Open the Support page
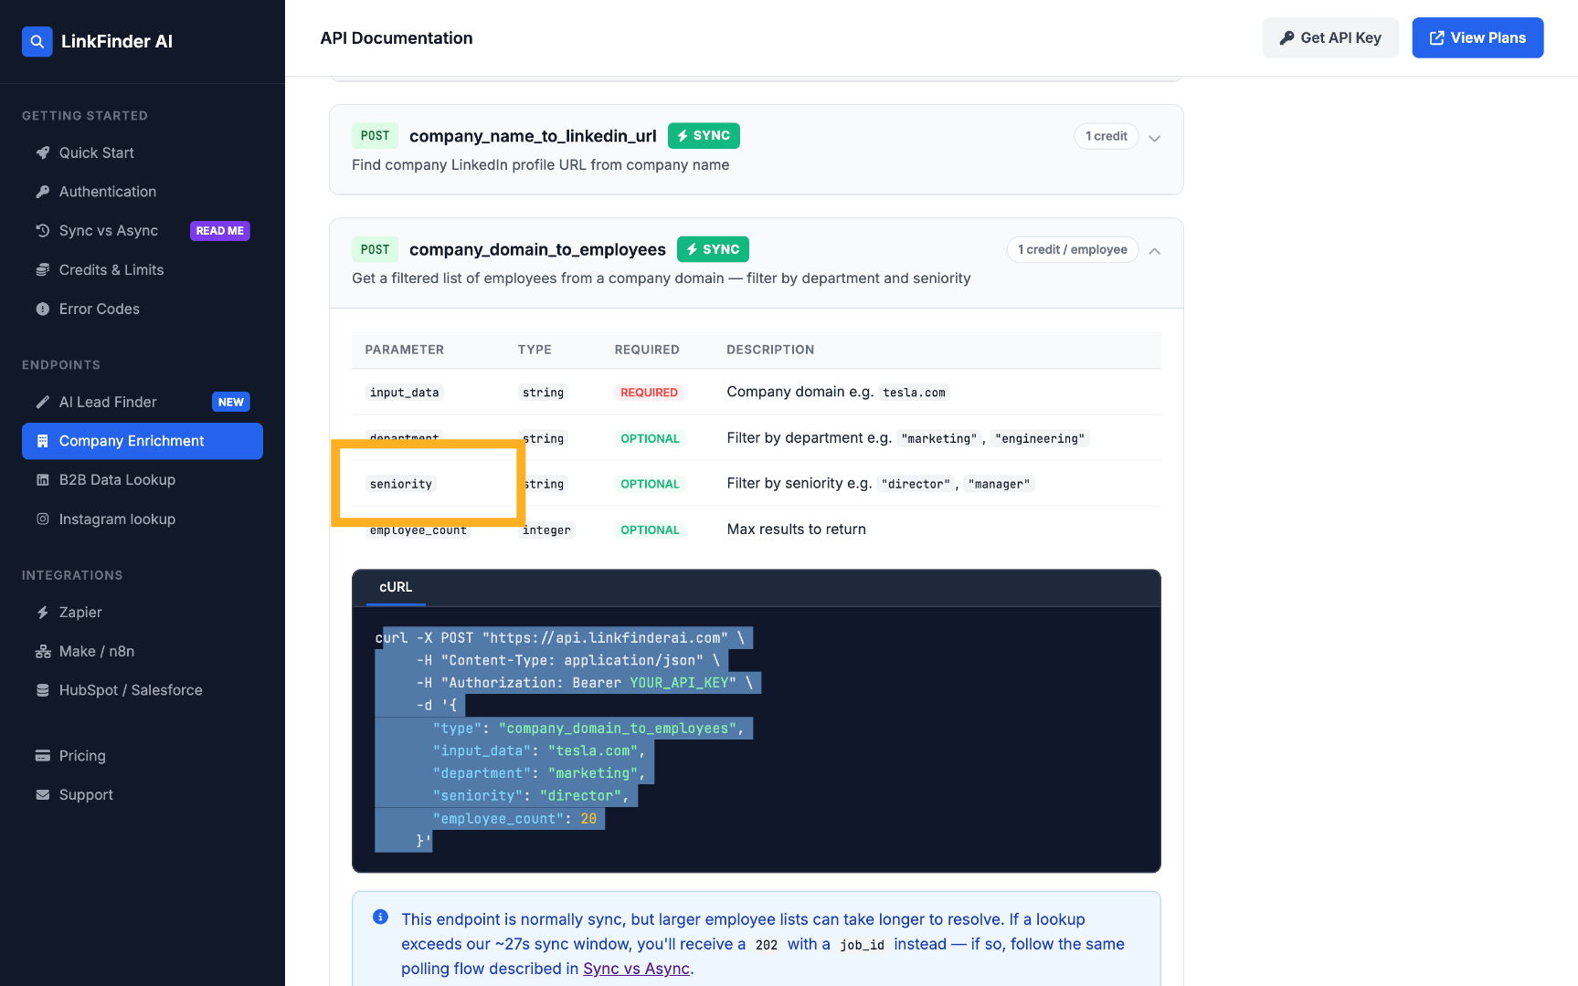This screenshot has width=1578, height=986. coord(143,795)
